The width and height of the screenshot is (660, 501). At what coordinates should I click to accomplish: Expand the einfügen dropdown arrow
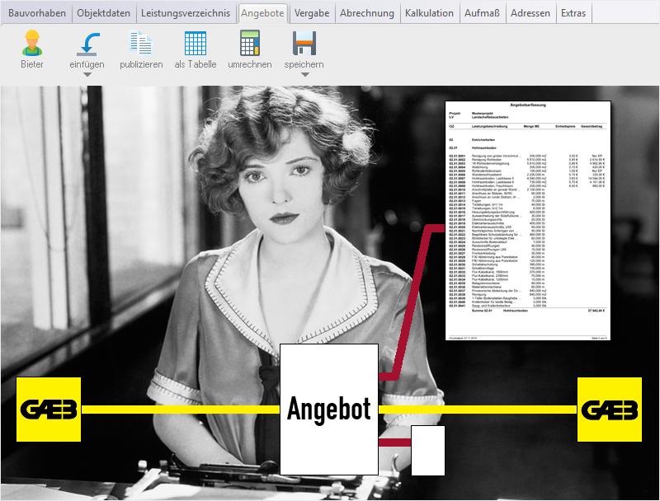point(87,75)
